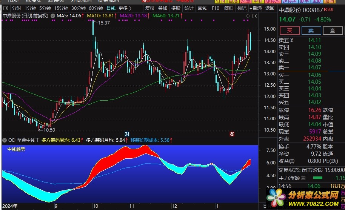Switch to the 5分钟 period tab
The width and height of the screenshot is (345, 210).
point(45,8)
